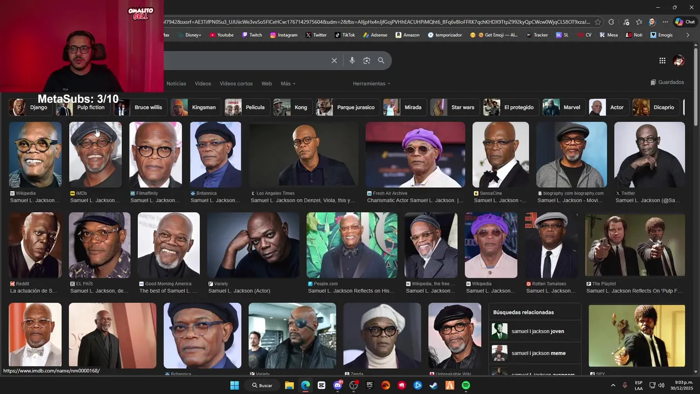Open the Guardados saved items
Screen dimensions: 700x394
667,82
